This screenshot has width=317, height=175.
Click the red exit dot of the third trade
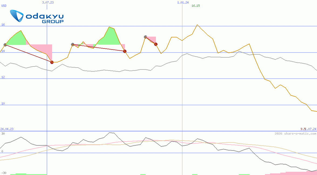point(156,44)
